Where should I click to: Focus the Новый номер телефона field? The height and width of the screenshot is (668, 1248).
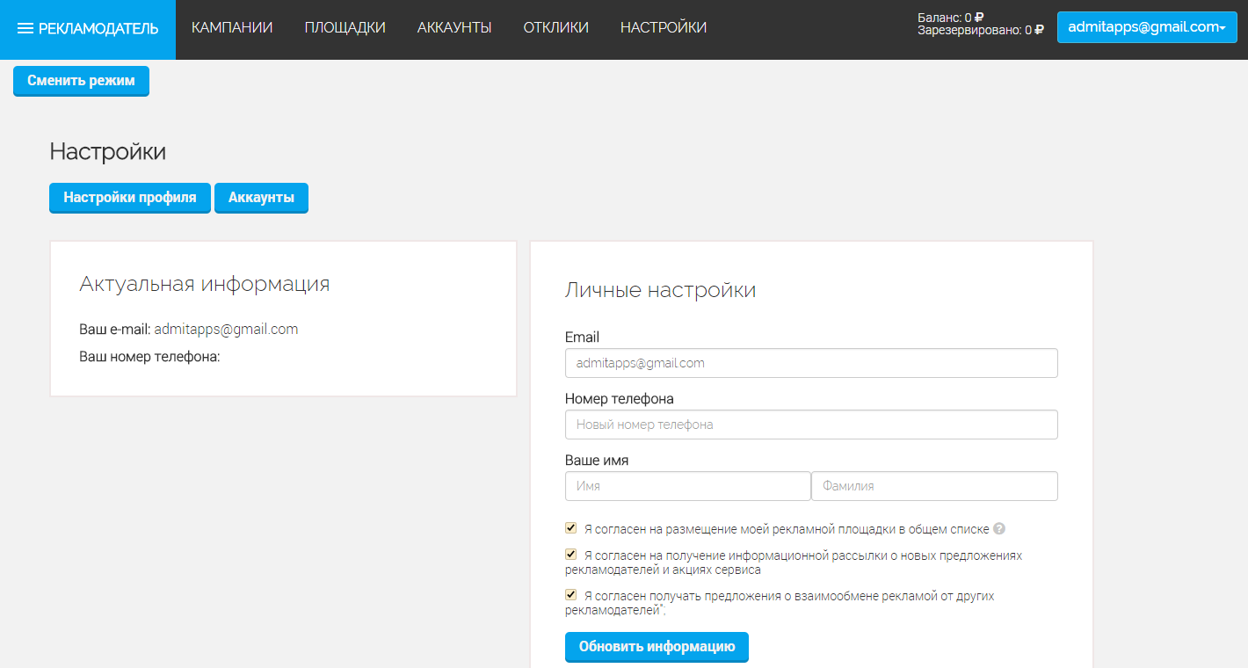(810, 425)
